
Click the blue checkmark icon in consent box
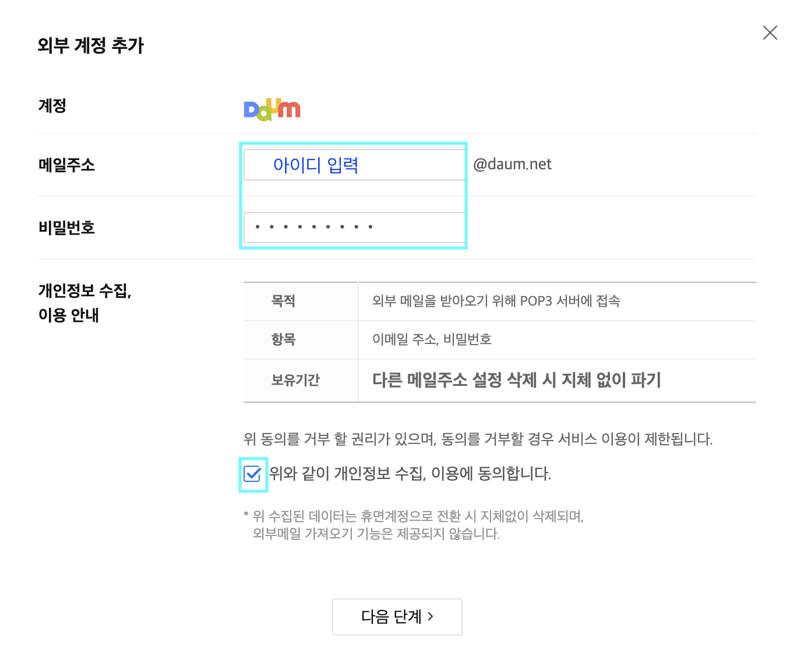coord(252,475)
